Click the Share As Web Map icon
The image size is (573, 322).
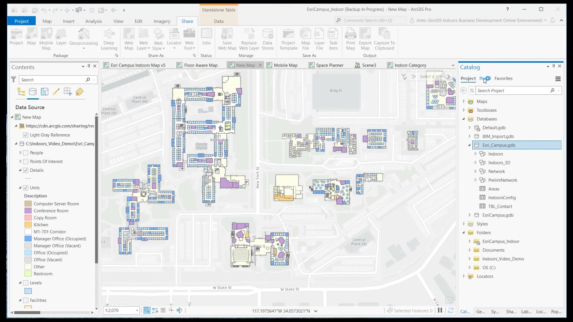tap(129, 39)
